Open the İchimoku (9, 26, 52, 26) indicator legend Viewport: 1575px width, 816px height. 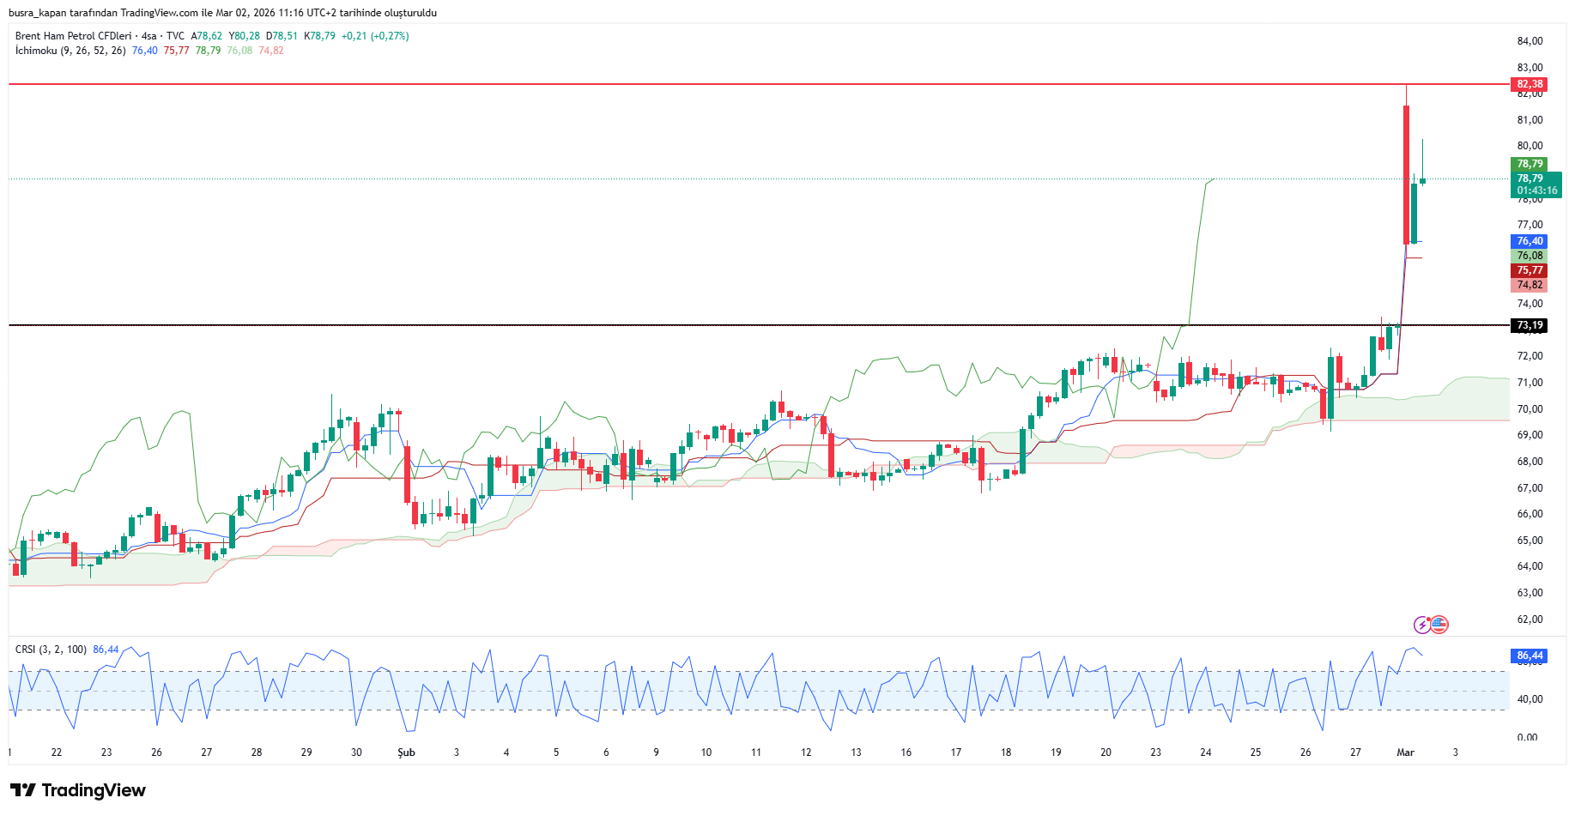(70, 51)
